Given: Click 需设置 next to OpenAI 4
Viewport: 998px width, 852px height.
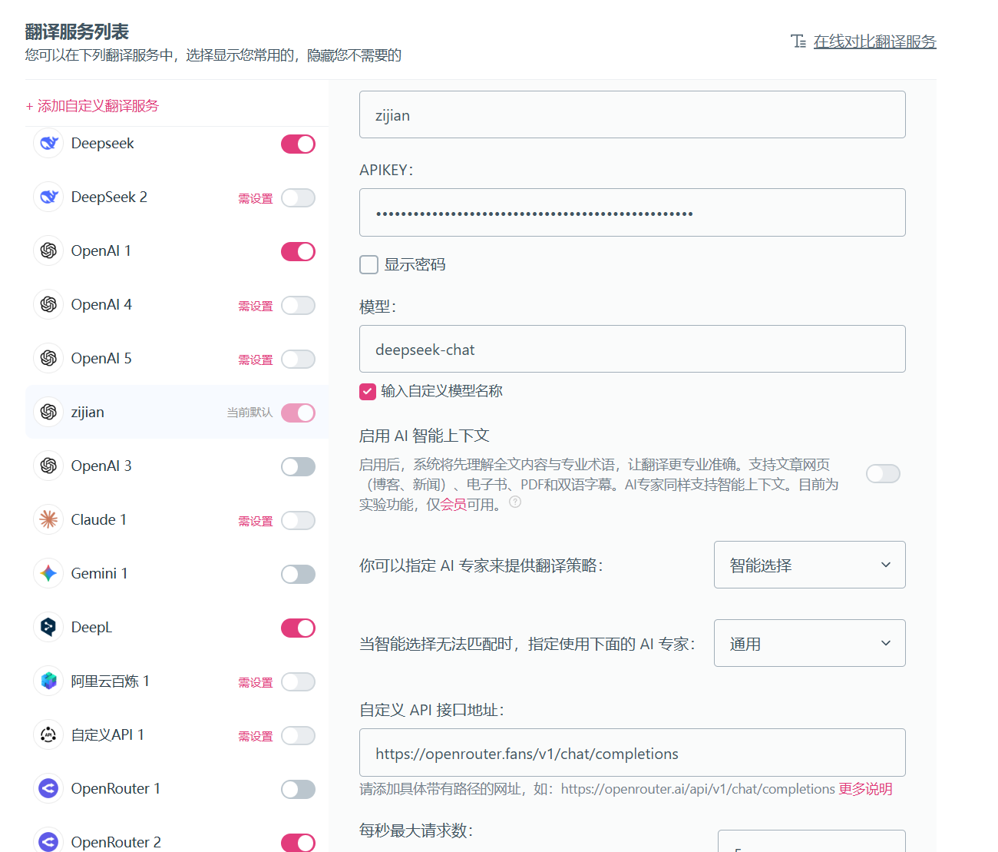Looking at the screenshot, I should pos(256,306).
